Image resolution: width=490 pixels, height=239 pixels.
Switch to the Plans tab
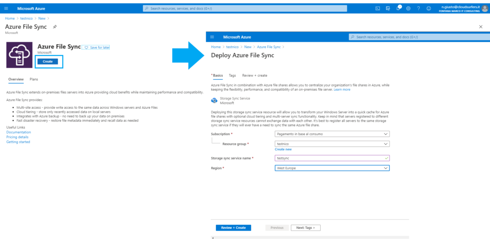pos(34,79)
